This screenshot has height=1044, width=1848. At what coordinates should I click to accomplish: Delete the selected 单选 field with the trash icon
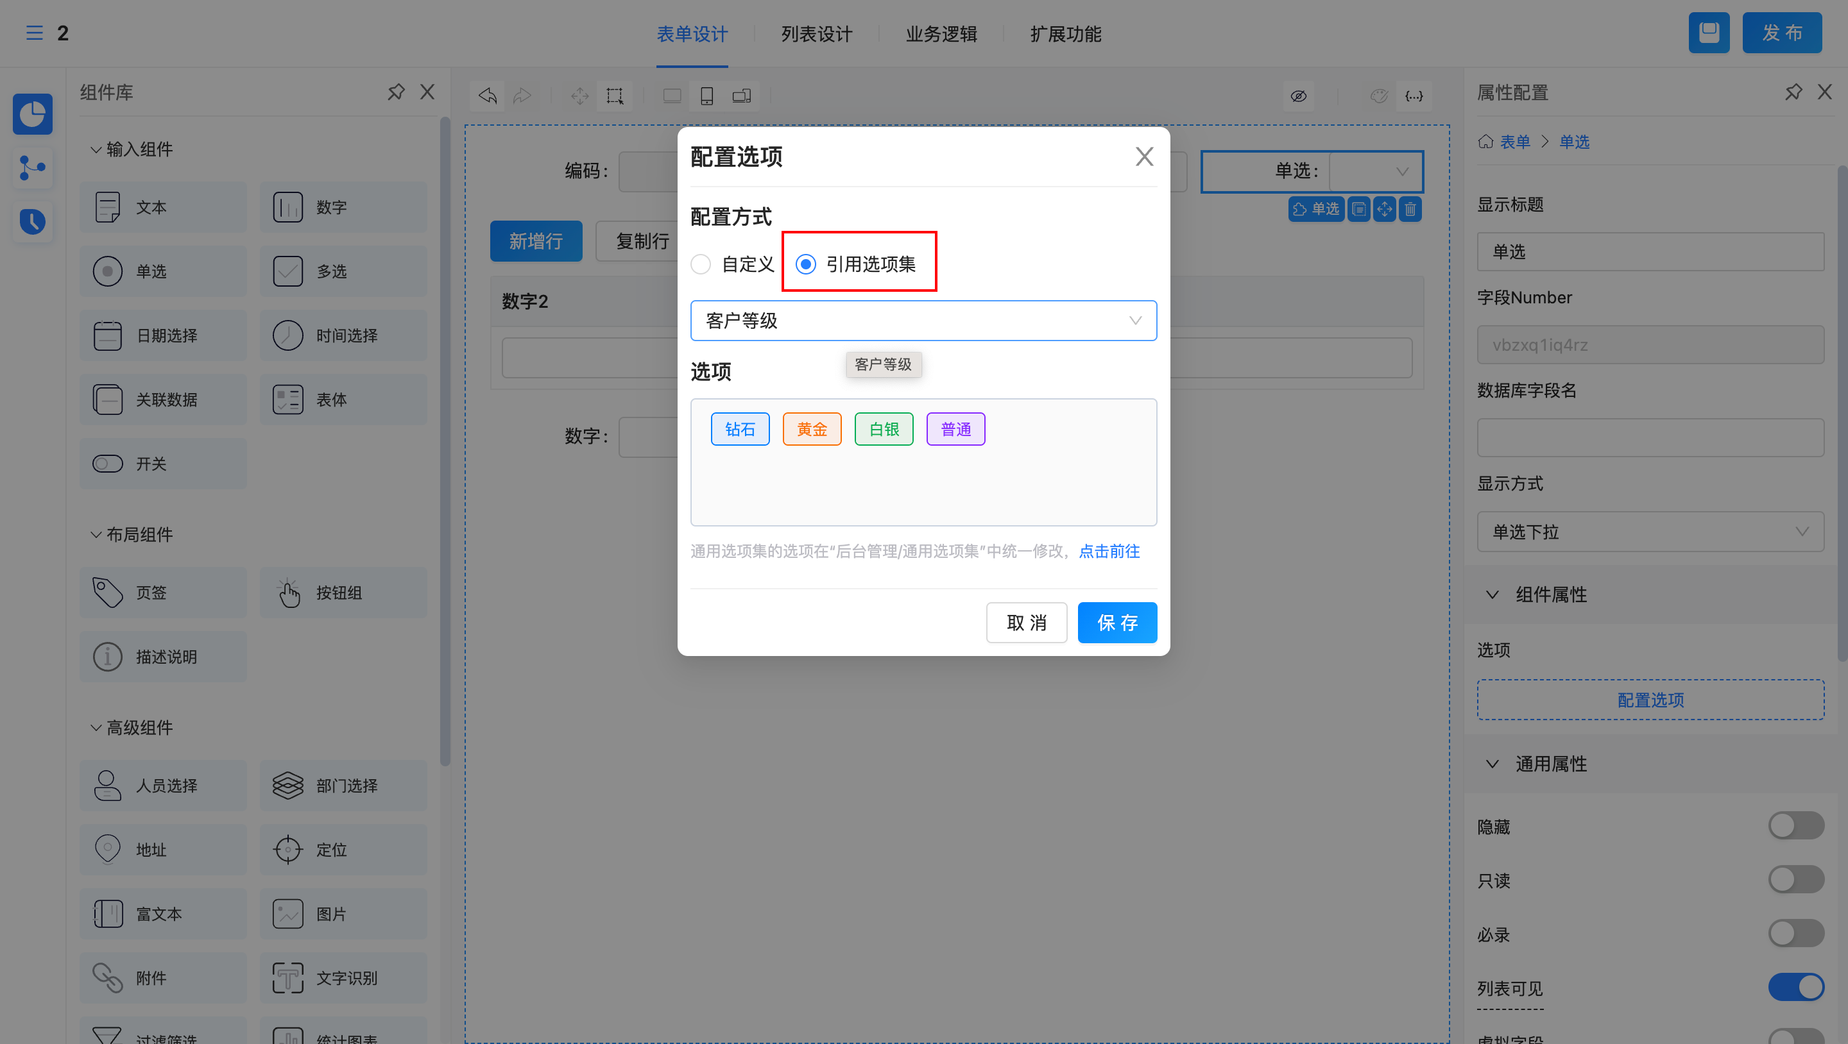(x=1410, y=208)
